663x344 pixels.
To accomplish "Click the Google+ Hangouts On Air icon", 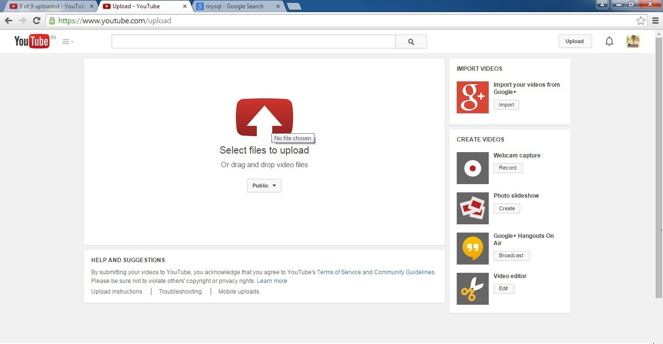I will pos(472,249).
